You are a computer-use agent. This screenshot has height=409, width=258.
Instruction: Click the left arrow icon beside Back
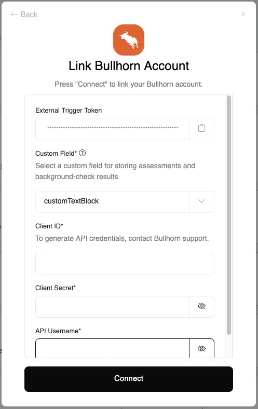pos(14,15)
